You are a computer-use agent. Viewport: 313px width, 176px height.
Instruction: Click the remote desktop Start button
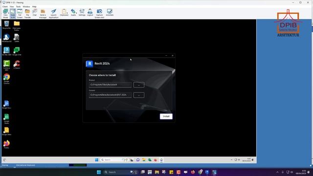pyautogui.click(x=97, y=160)
